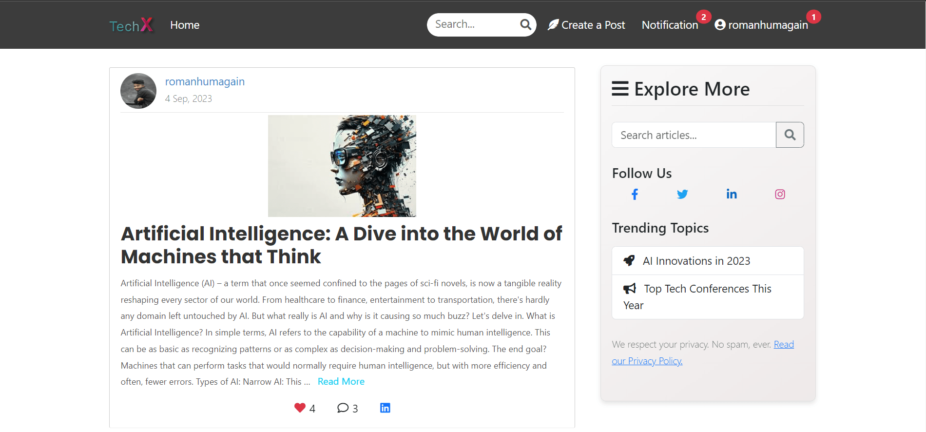Viewport: 926px width, 432px height.
Task: Click the feather icon beside Create a Post
Action: (x=553, y=25)
